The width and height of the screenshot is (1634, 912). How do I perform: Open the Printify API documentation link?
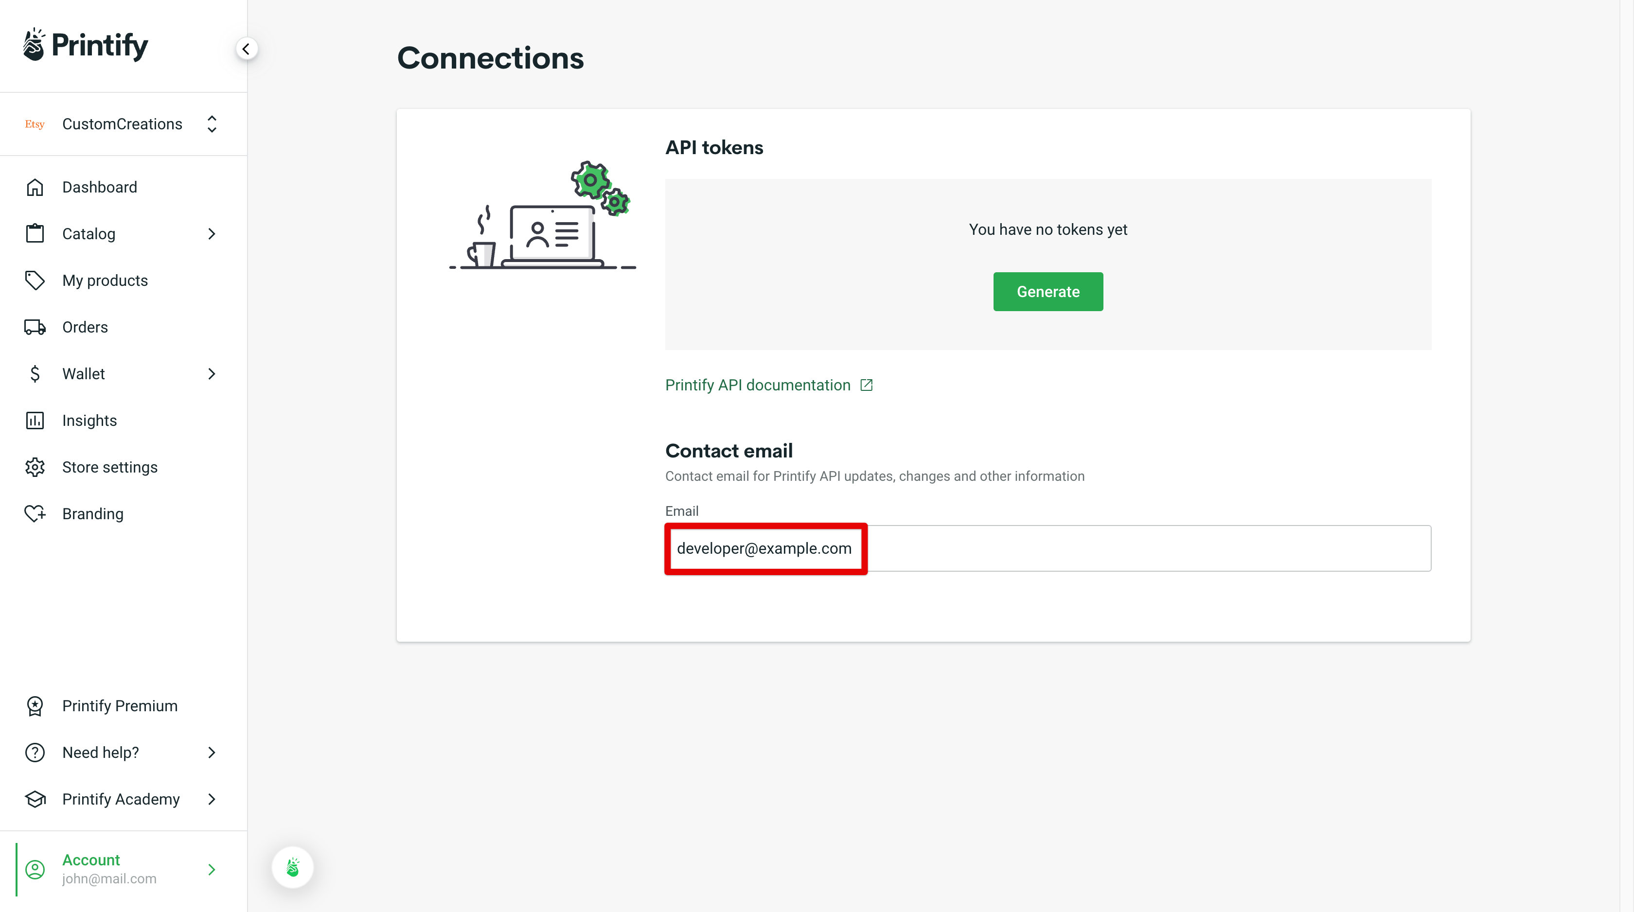point(757,385)
